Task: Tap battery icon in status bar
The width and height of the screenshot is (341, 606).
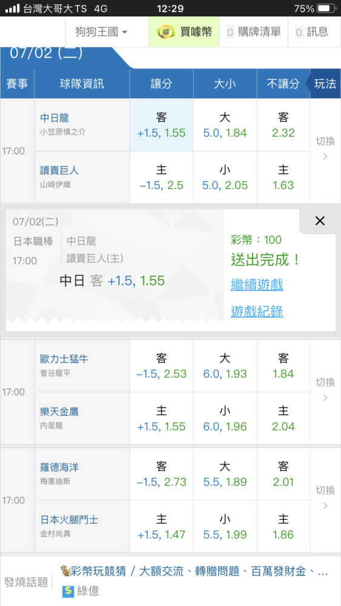Action: 325,8
